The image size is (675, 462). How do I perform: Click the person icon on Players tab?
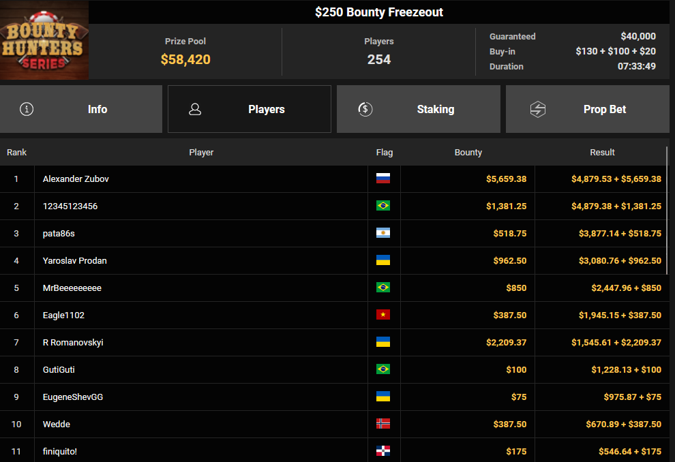195,109
